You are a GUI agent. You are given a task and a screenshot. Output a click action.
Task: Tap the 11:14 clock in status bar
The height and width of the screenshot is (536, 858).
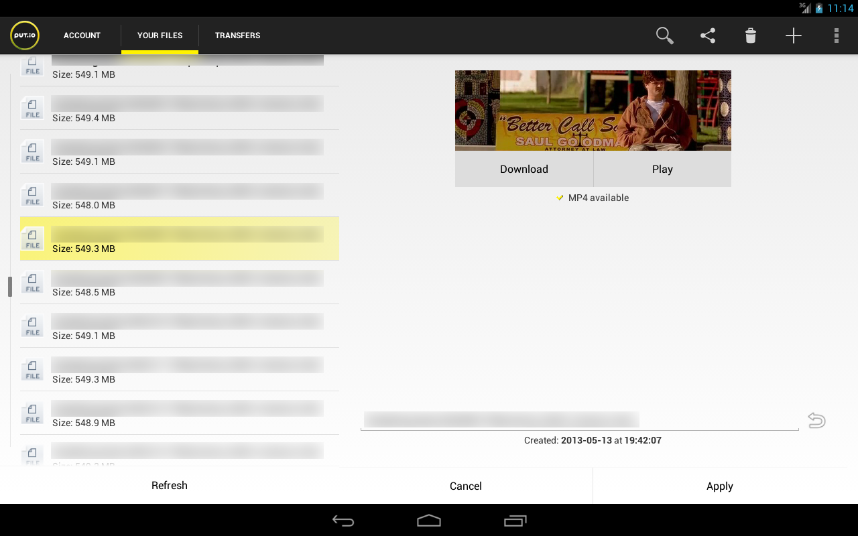[841, 8]
